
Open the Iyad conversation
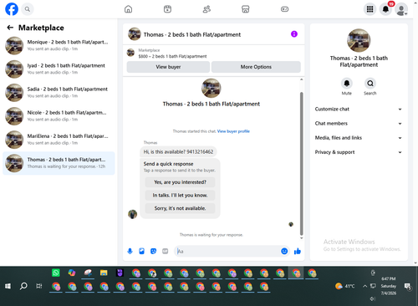click(59, 69)
